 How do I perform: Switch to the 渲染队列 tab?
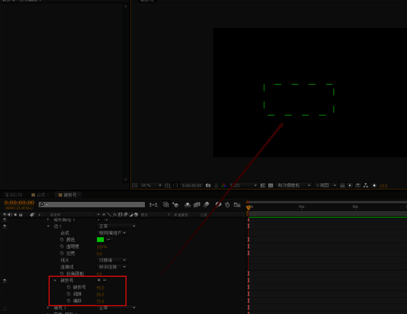point(14,195)
